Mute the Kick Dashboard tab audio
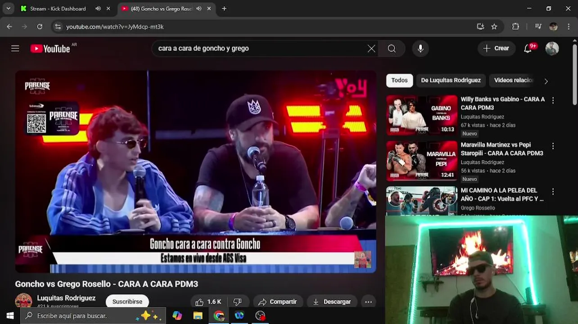This screenshot has width=578, height=324. 98,9
